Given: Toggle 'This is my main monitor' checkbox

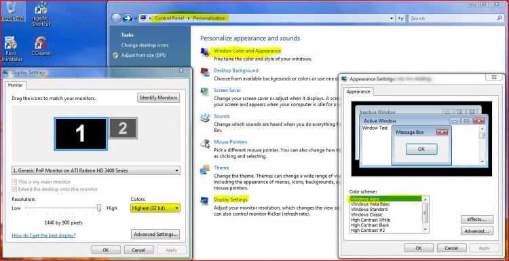Looking at the screenshot, I should pyautogui.click(x=14, y=182).
